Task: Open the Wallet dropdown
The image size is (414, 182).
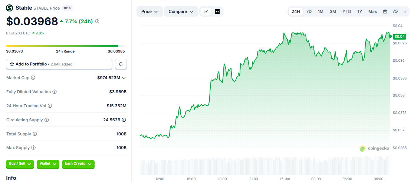Action: tap(48, 164)
